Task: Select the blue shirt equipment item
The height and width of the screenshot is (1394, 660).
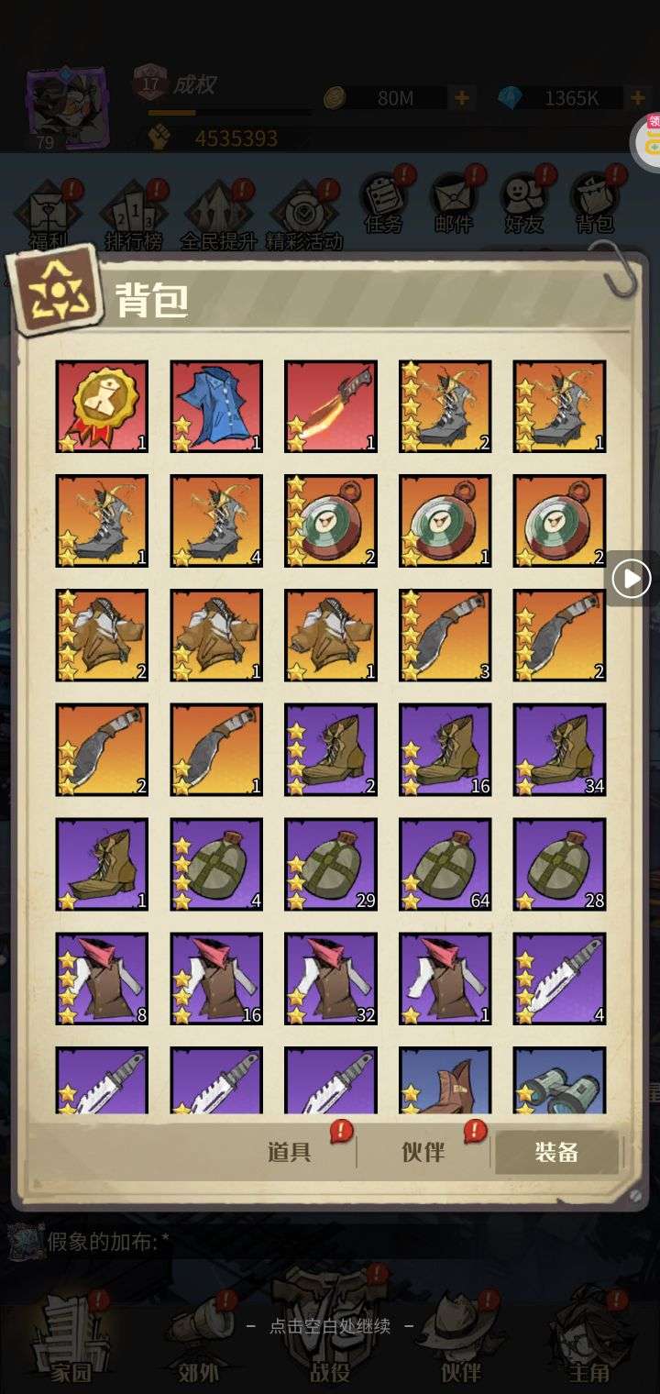Action: point(216,406)
